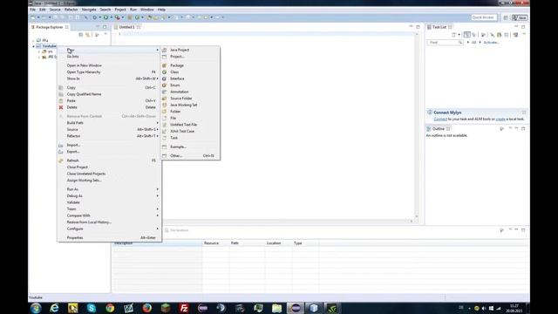Click the Activate... link in Task List
The image size is (558, 314).
click(491, 43)
